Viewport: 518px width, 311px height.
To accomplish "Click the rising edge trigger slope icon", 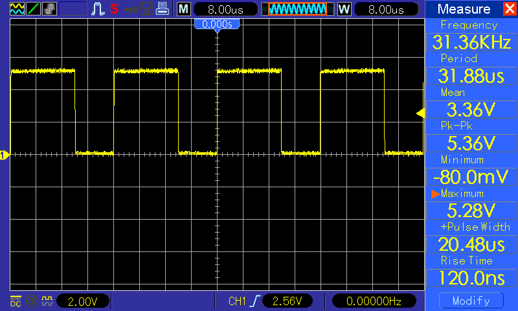I will 255,301.
